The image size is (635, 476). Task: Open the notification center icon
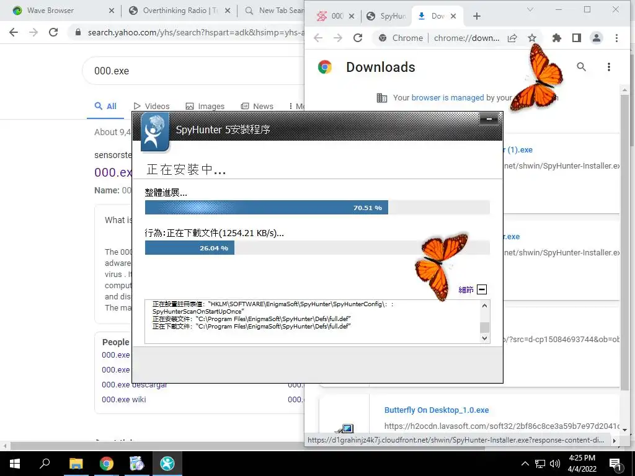pyautogui.click(x=615, y=464)
